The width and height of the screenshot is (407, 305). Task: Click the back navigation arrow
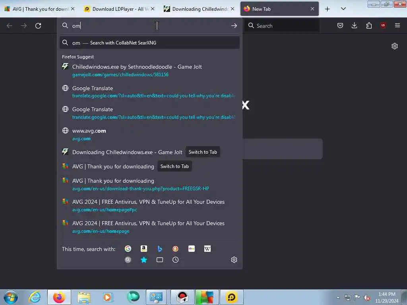click(10, 26)
